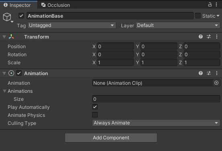
Task: Open Animation component help reference
Action: point(201,73)
